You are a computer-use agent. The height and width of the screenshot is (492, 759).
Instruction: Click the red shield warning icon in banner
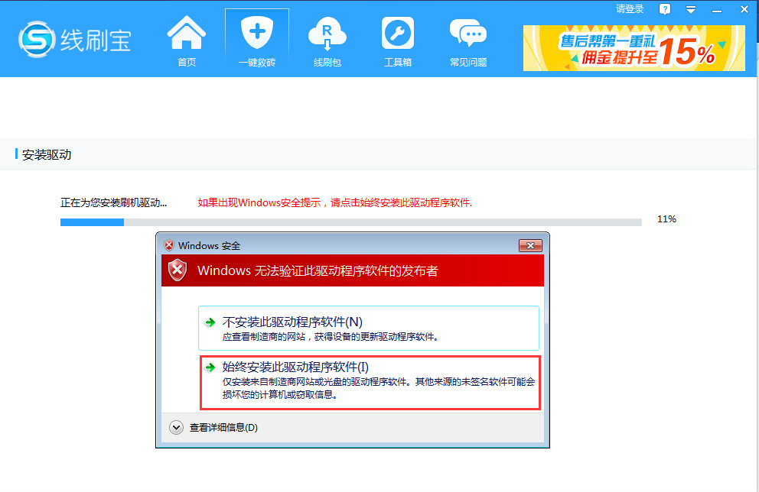[178, 270]
